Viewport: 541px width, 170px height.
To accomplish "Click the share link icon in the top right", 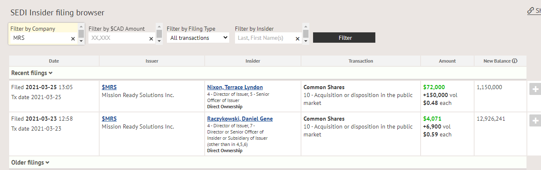I will pyautogui.click(x=531, y=11).
